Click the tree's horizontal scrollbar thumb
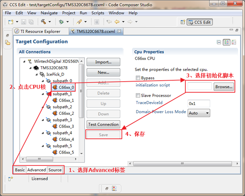 click(x=39, y=159)
